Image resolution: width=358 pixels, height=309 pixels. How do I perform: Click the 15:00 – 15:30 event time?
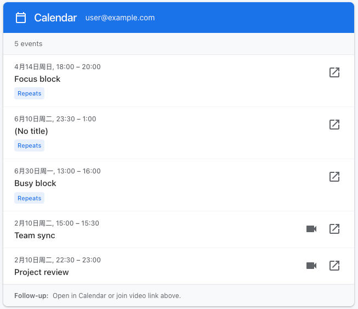click(77, 223)
